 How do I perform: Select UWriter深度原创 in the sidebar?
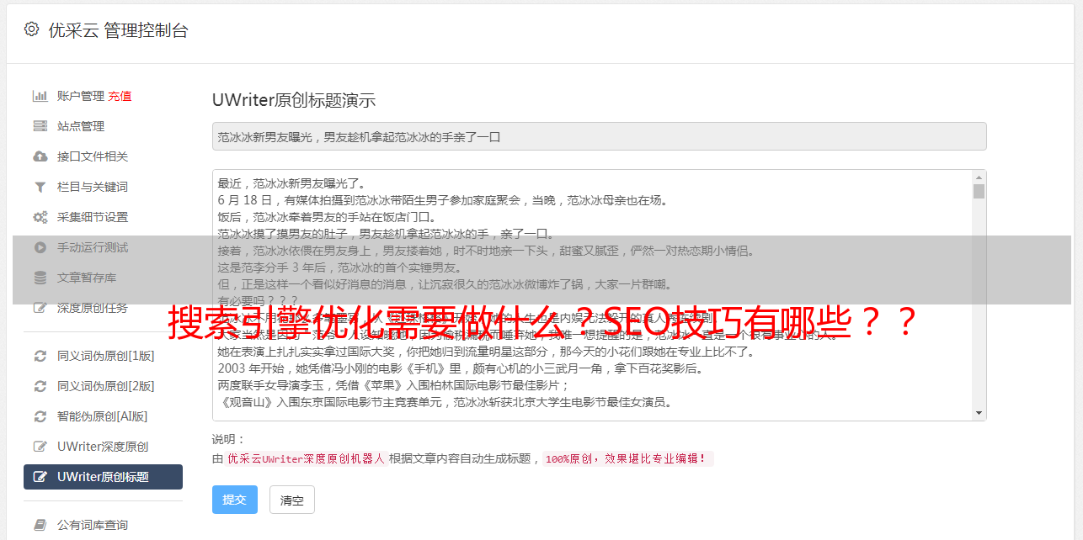(103, 447)
